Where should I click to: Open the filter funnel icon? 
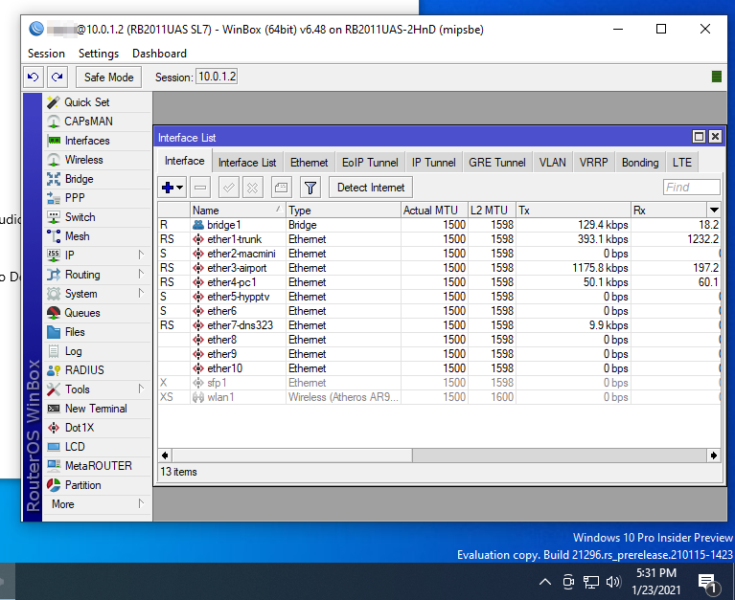[x=310, y=188]
